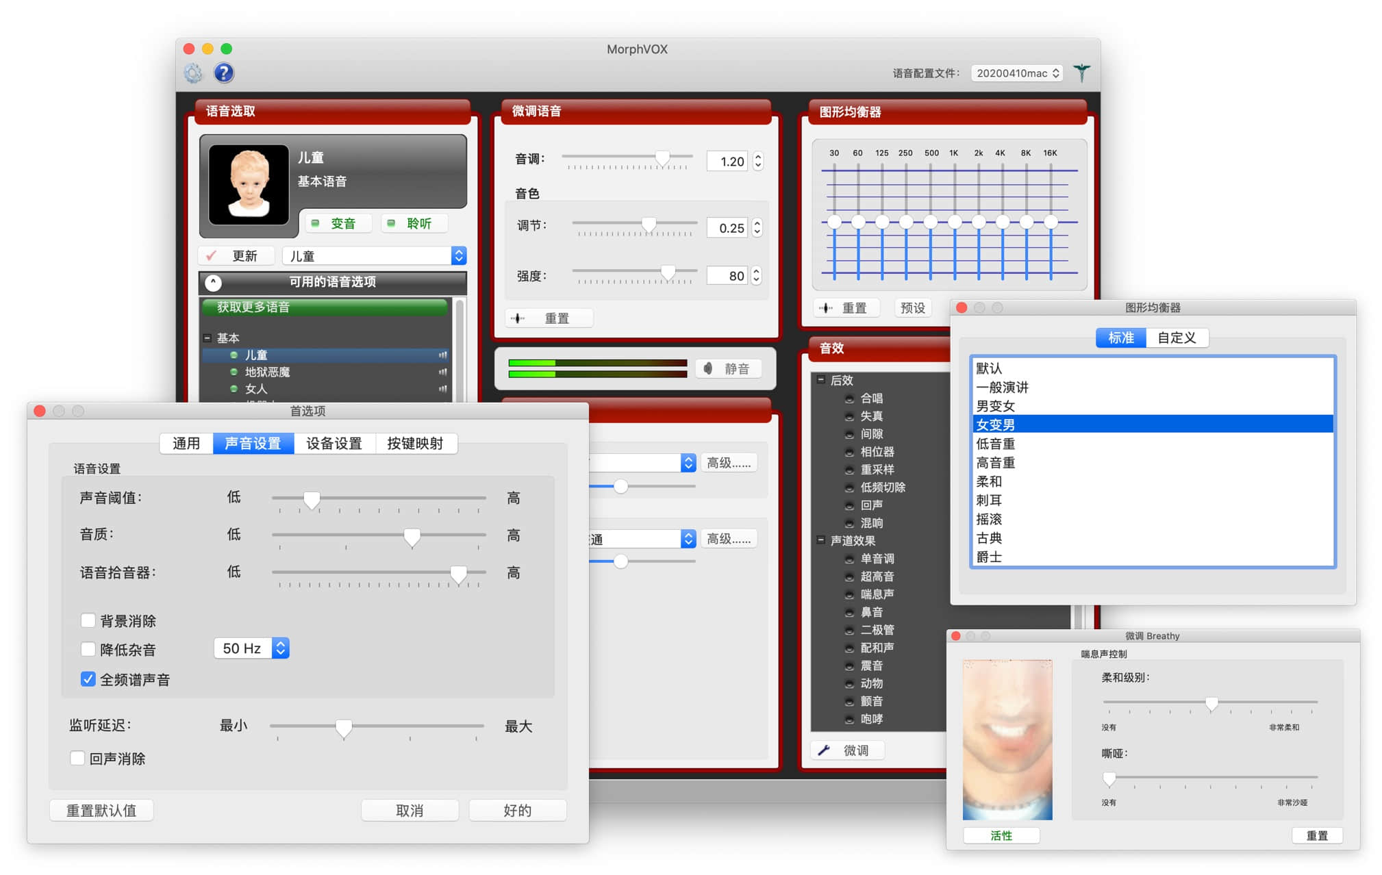Select 男变女 equalizer preset

1153,406
